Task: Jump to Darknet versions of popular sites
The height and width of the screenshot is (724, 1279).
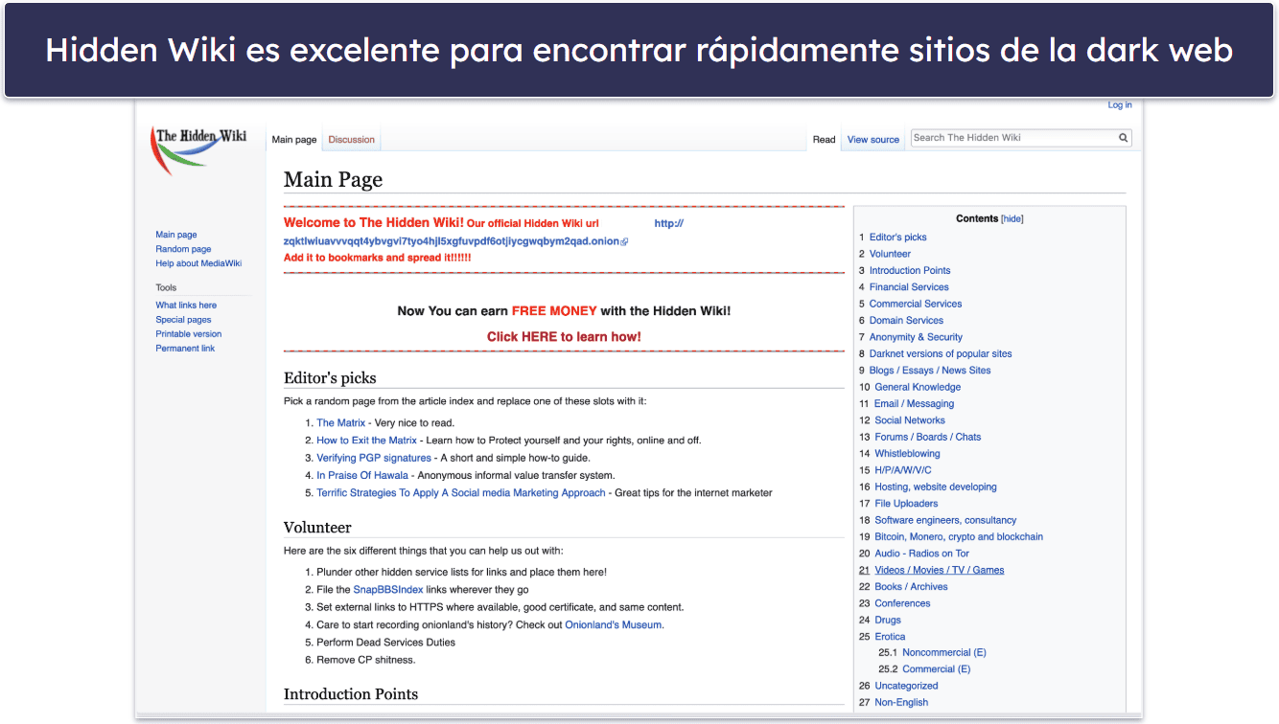Action: pyautogui.click(x=941, y=354)
